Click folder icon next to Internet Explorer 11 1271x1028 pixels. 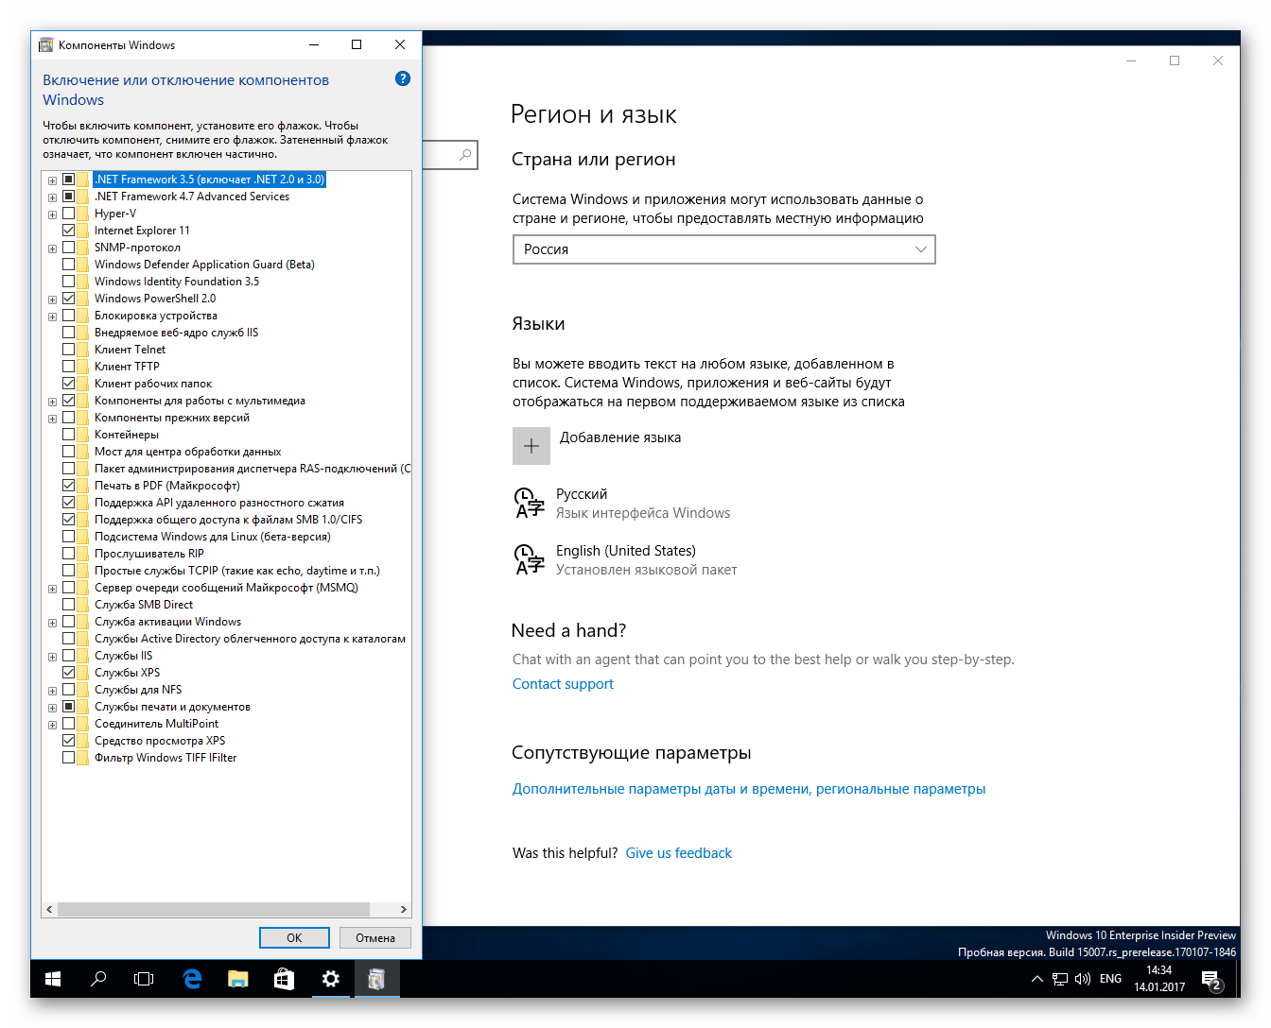click(83, 231)
